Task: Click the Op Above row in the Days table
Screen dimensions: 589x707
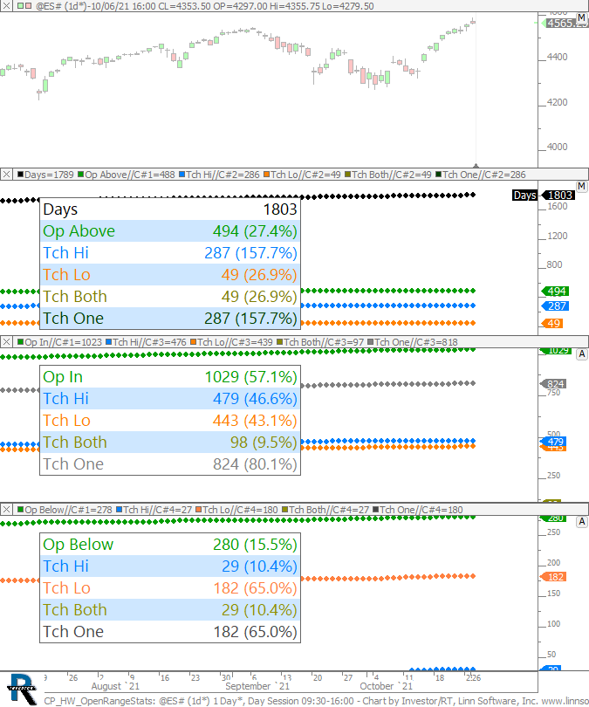Action: click(170, 231)
